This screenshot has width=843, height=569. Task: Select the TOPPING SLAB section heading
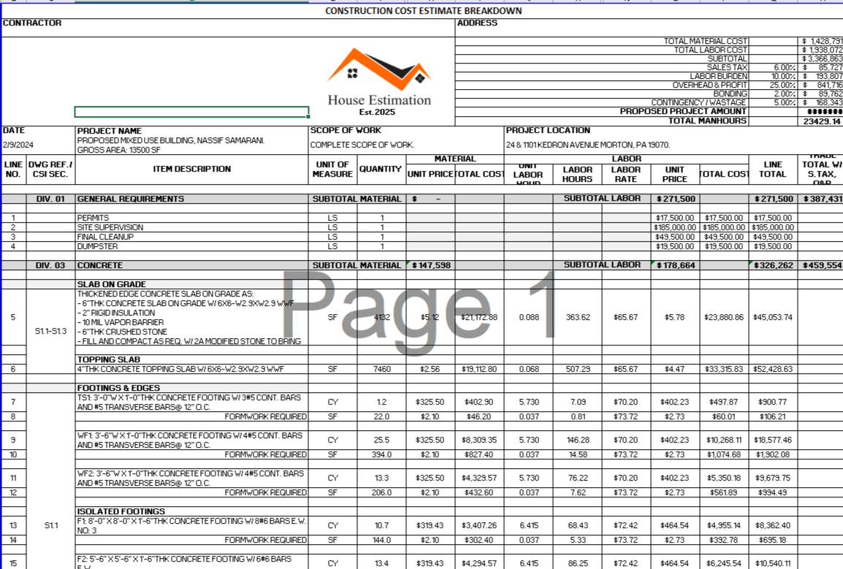(x=108, y=359)
